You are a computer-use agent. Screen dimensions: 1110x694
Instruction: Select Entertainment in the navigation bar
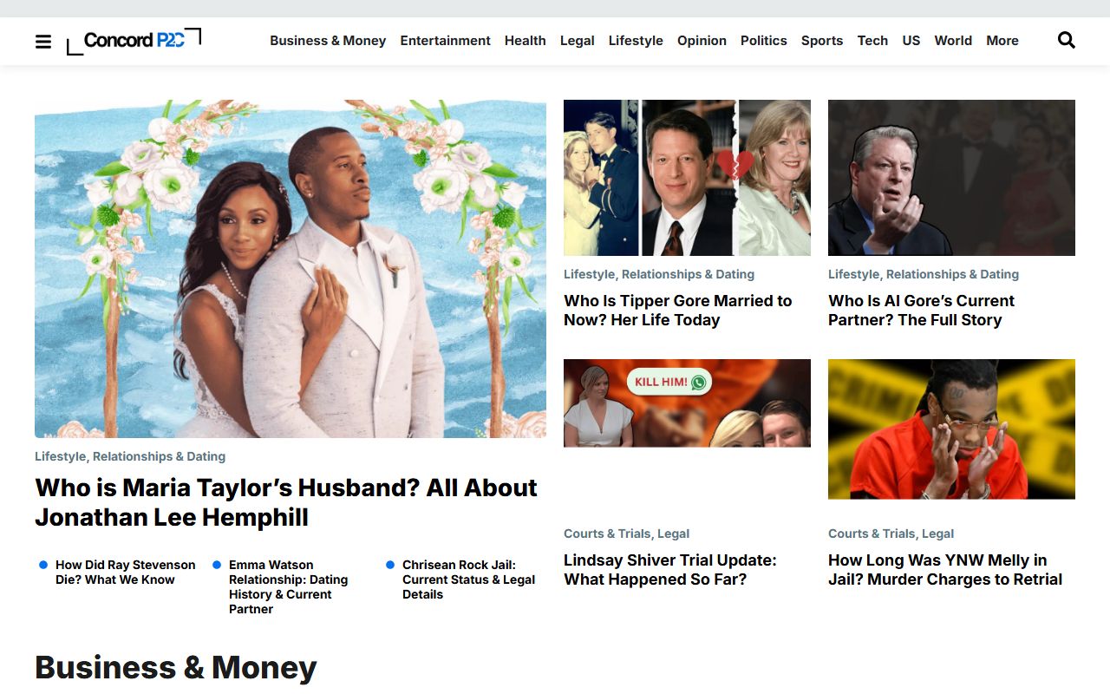(445, 41)
